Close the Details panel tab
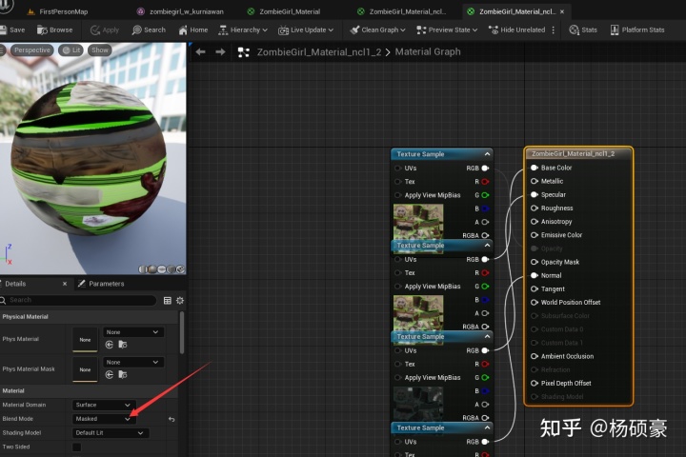 tap(65, 284)
